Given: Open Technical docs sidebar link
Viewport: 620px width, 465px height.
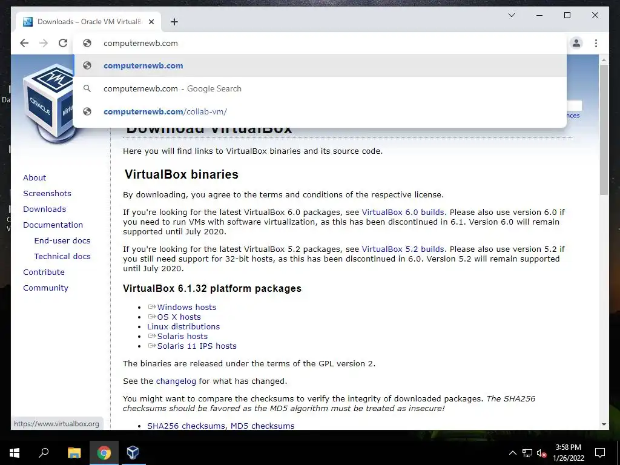Looking at the screenshot, I should [62, 257].
